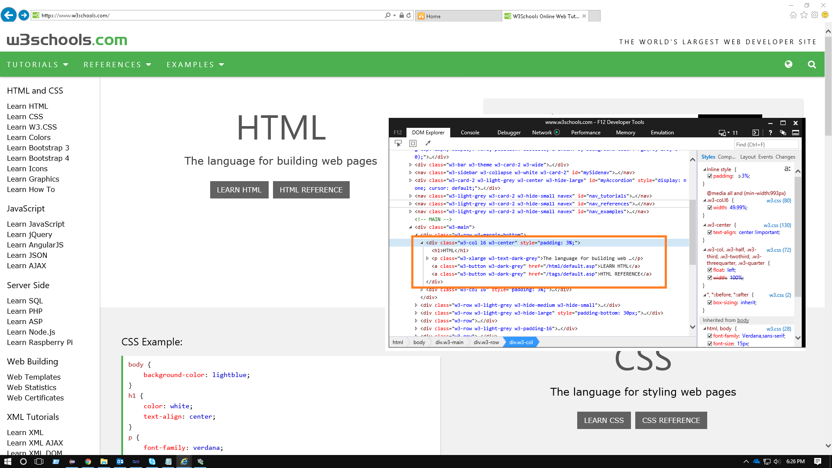Expand the padding 3% shorthand value
The image size is (832, 468).
740,176
